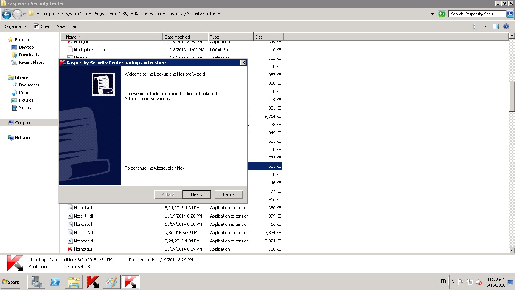Click the Next button in the wizard
515x290 pixels.
(x=196, y=194)
